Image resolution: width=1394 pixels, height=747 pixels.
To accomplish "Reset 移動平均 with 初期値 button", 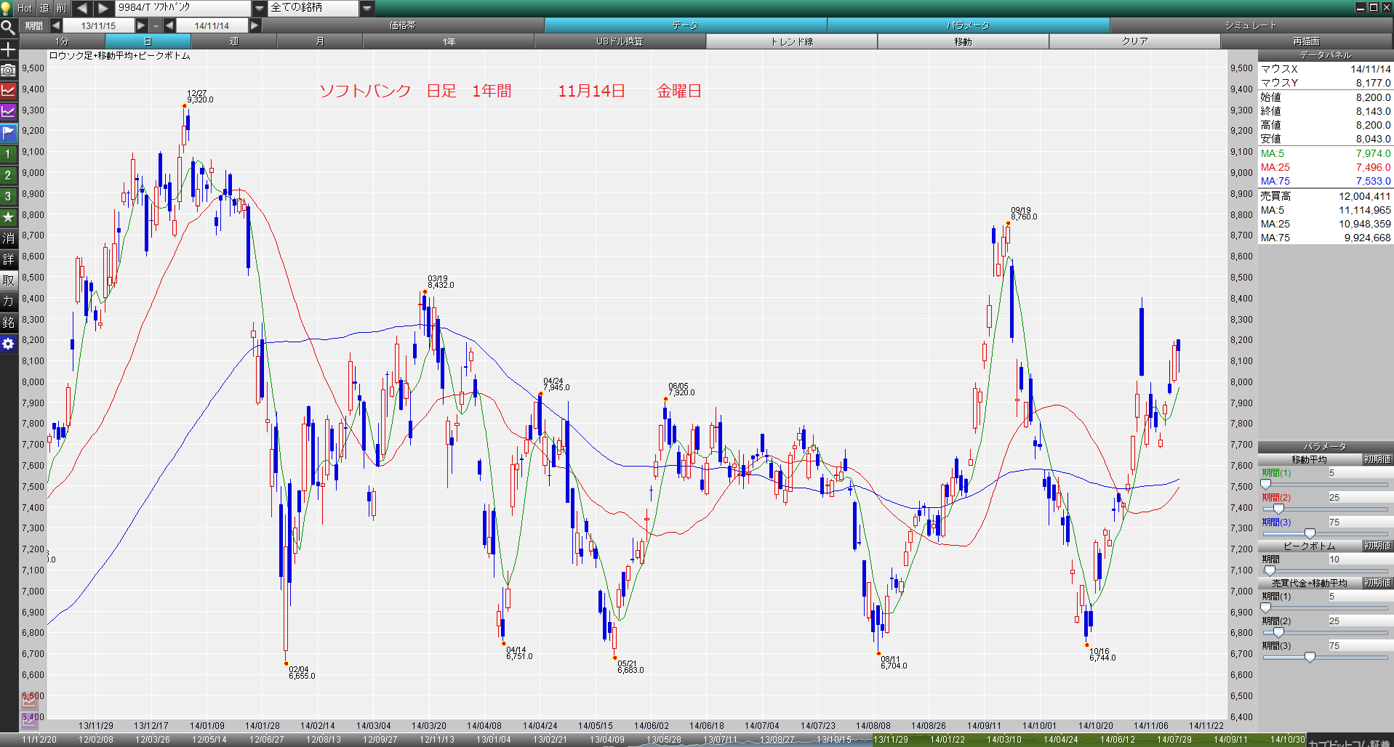I will coord(1377,459).
